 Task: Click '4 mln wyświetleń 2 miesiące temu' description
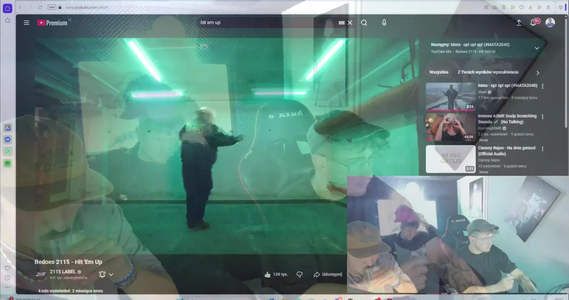70,291
